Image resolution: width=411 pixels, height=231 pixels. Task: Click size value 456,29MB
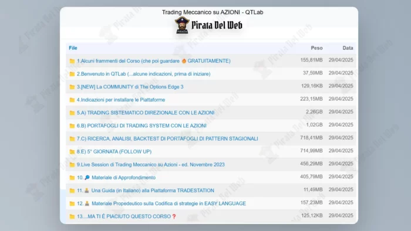pyautogui.click(x=311, y=164)
